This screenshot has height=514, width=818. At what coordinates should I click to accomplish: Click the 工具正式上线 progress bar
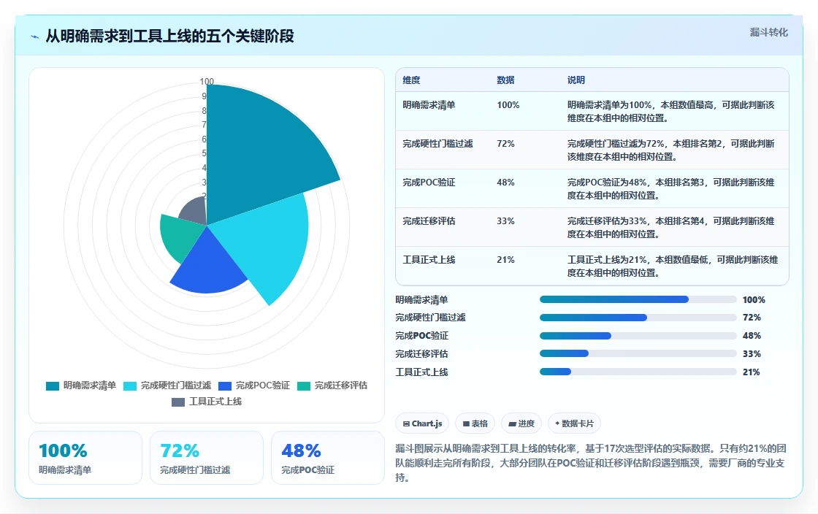638,372
